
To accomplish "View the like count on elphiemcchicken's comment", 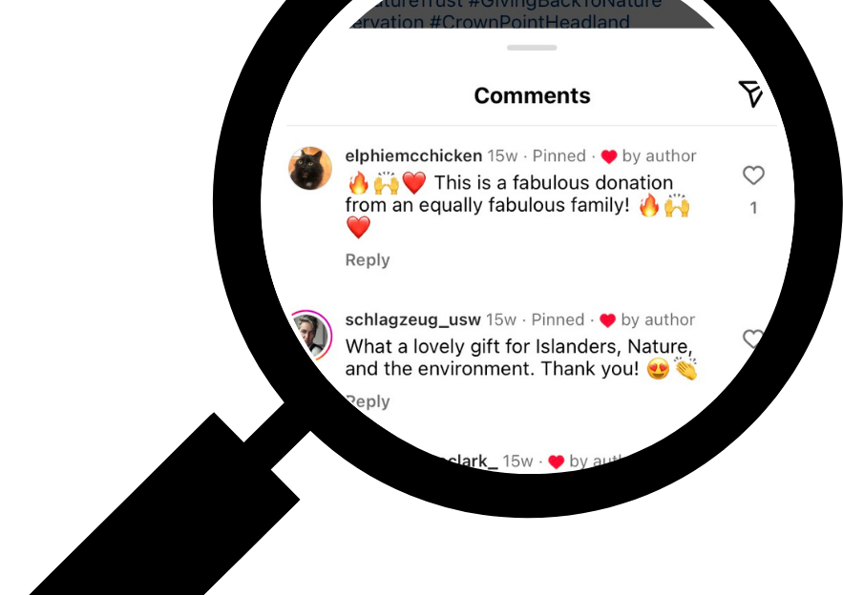I will 753,208.
